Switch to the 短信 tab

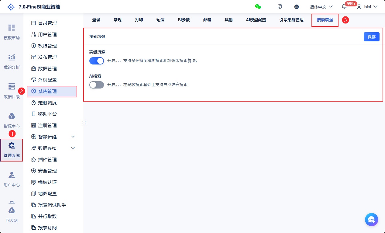pos(160,20)
